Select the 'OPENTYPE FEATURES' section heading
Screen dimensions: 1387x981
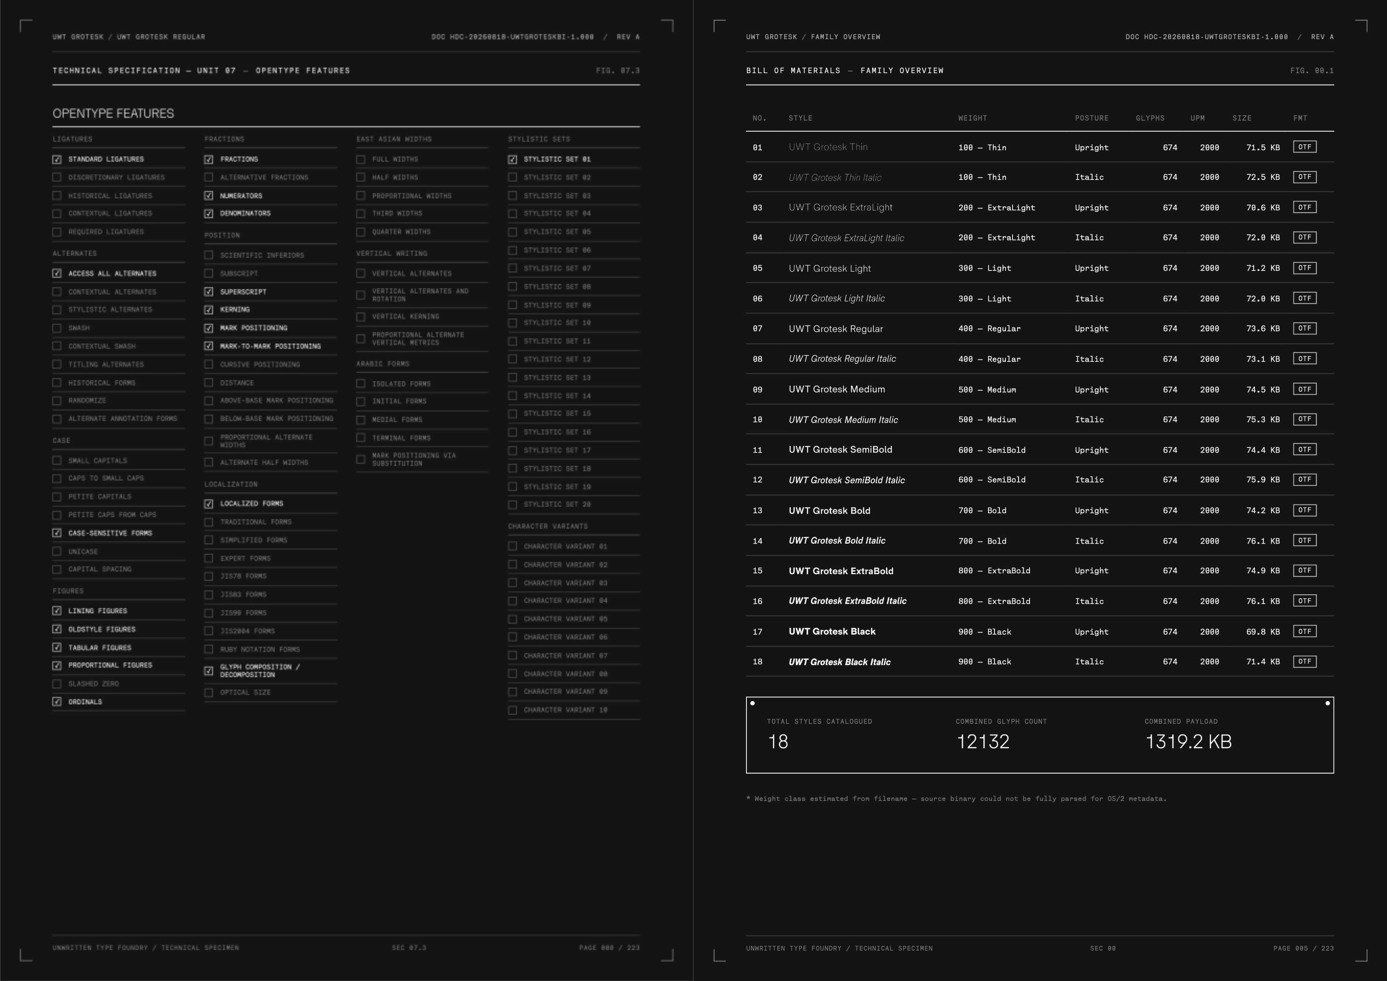click(x=113, y=113)
